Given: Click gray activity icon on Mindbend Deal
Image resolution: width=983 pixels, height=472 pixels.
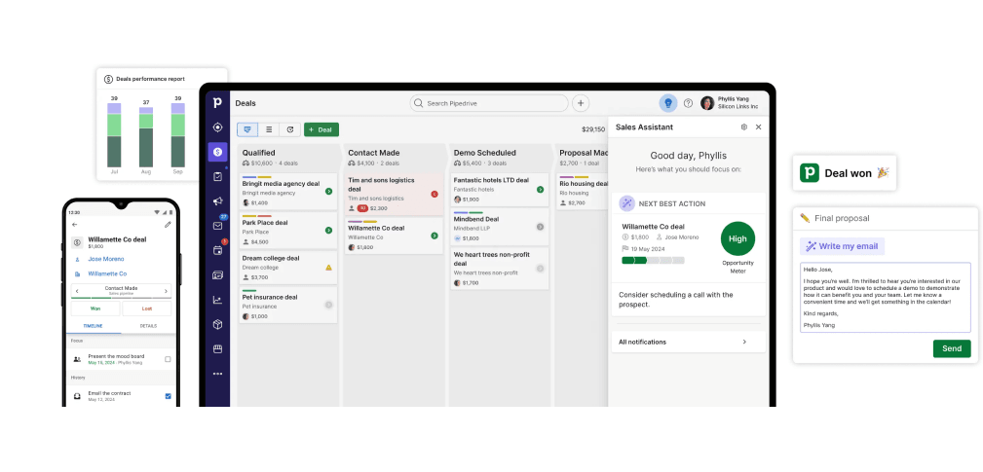Looking at the screenshot, I should click(540, 227).
